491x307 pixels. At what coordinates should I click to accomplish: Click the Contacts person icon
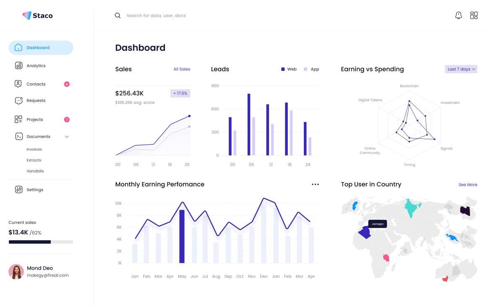18,84
